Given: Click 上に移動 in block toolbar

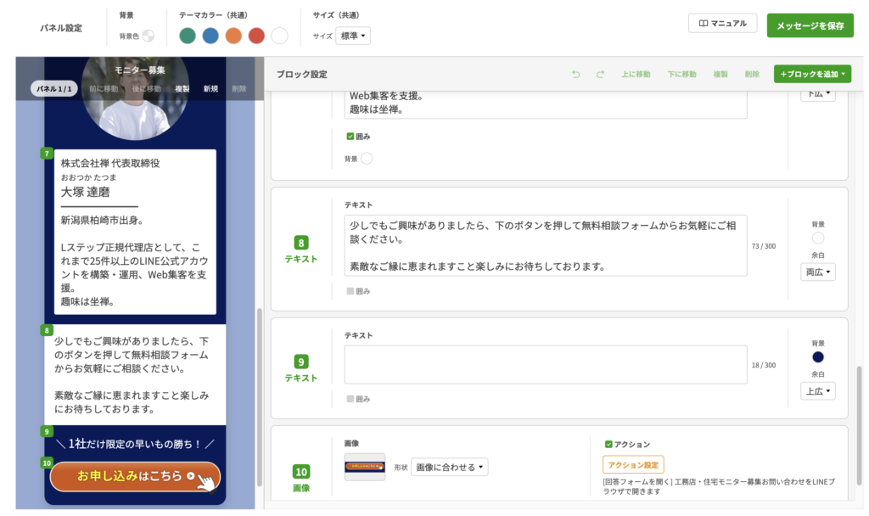Looking at the screenshot, I should pos(636,75).
